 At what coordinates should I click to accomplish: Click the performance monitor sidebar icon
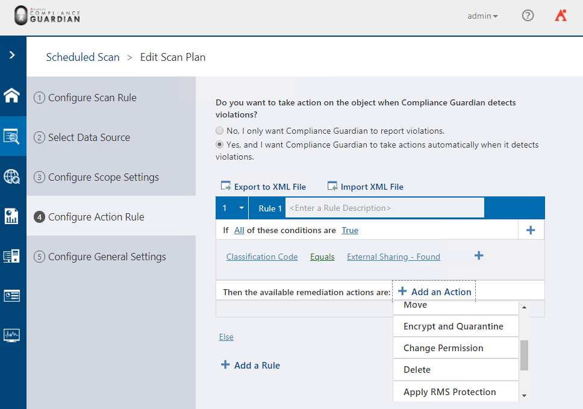click(11, 335)
